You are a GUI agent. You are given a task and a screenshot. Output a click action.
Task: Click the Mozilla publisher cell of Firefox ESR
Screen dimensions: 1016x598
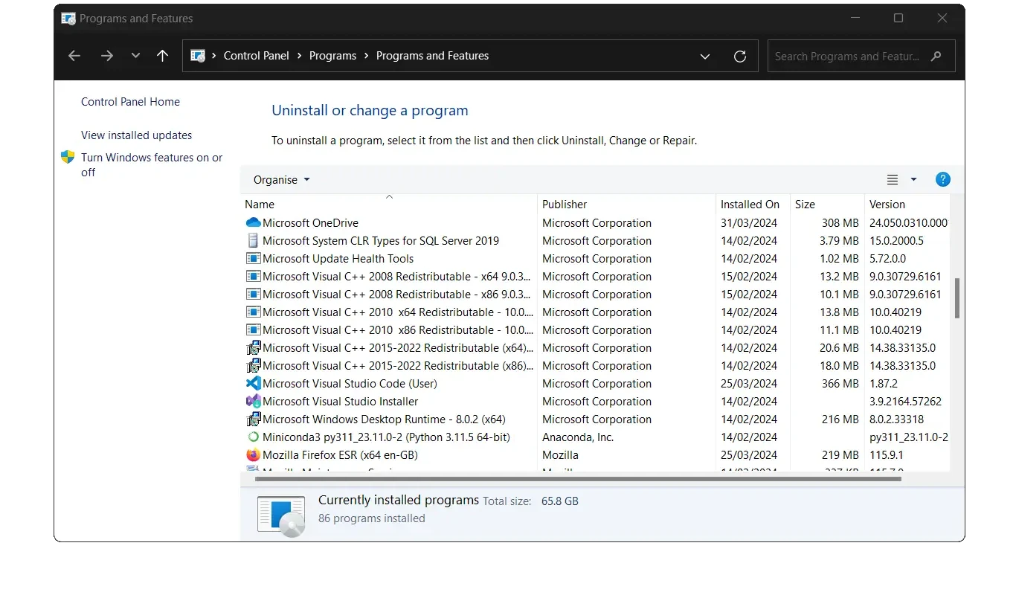pos(560,454)
